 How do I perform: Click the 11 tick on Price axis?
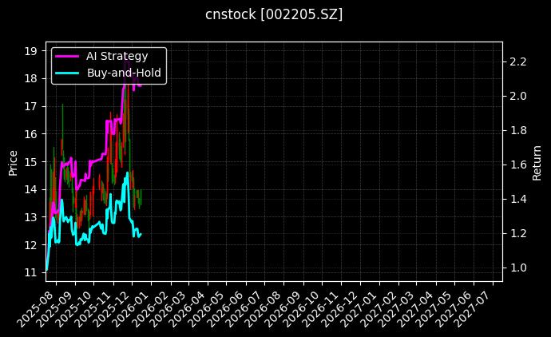[x=30, y=272]
